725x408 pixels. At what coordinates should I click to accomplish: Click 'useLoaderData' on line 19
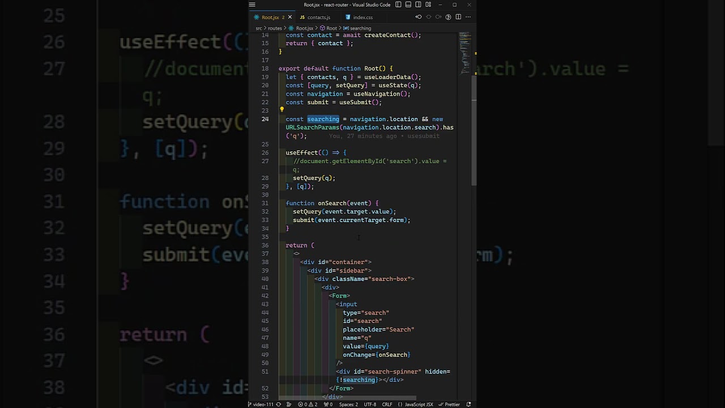point(387,77)
